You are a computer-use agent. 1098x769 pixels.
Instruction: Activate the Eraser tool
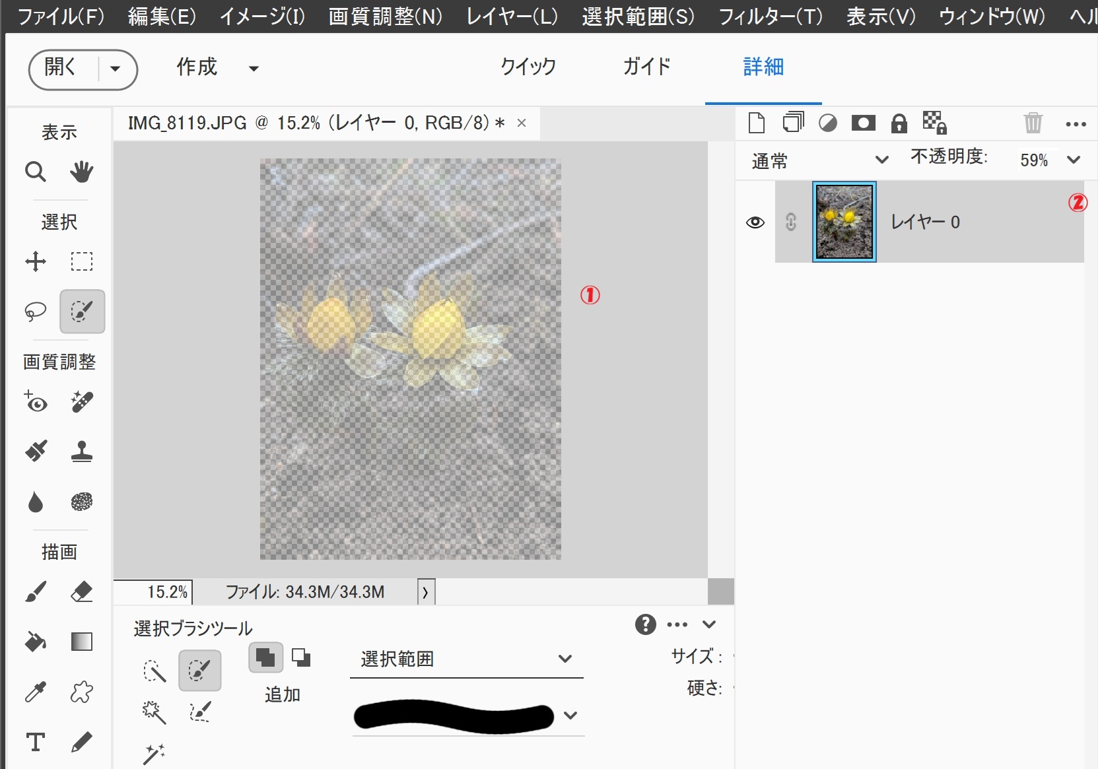pyautogui.click(x=82, y=591)
